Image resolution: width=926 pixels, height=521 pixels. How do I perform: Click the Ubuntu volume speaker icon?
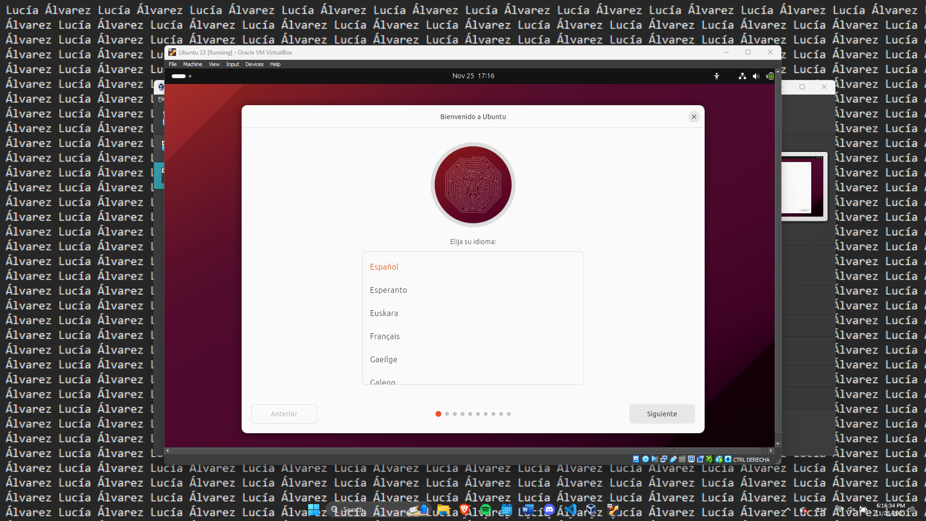point(756,76)
